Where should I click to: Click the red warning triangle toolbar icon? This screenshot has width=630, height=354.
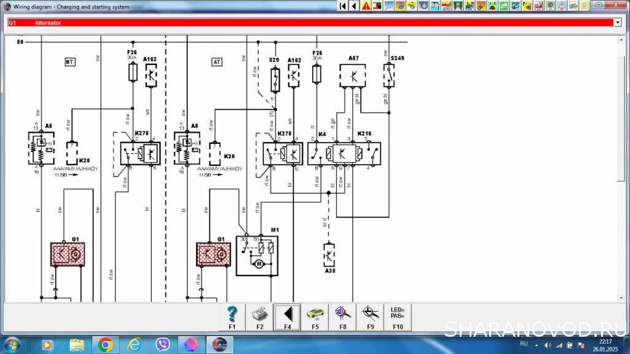click(366, 6)
